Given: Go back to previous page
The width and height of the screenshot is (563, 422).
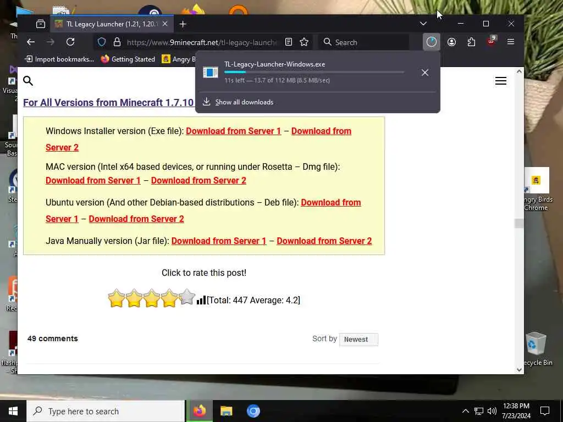Looking at the screenshot, I should click(x=31, y=42).
